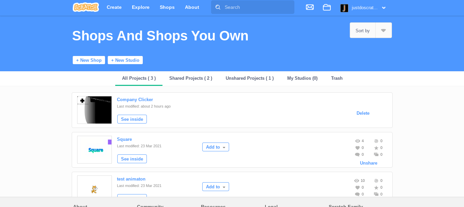Open Add to dropdown for test animaton
The image size is (464, 207).
coord(216,187)
